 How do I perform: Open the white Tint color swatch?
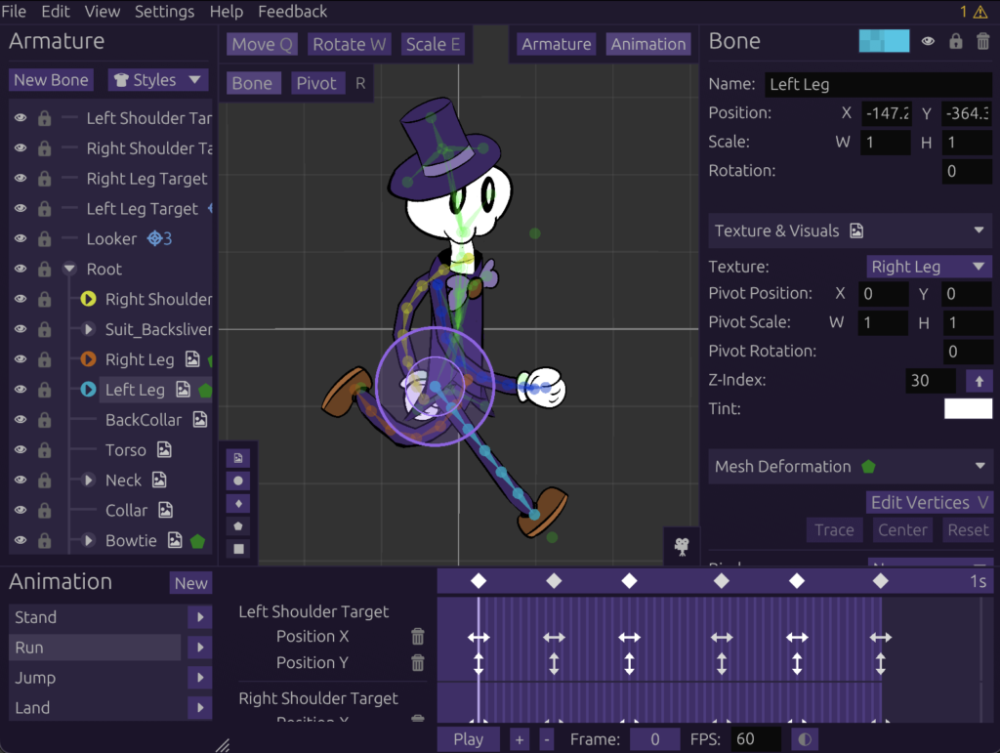[968, 408]
